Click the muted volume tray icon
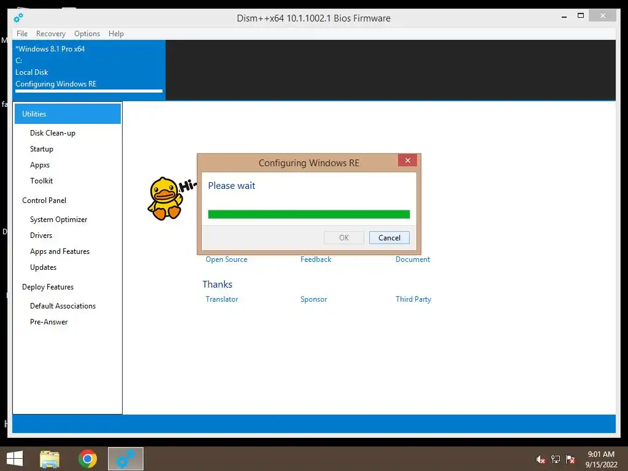628x471 pixels. [x=540, y=459]
